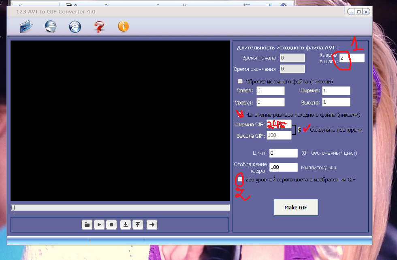Enable the Обрезка исходного файла checkbox
The width and height of the screenshot is (397, 260).
[x=241, y=81]
